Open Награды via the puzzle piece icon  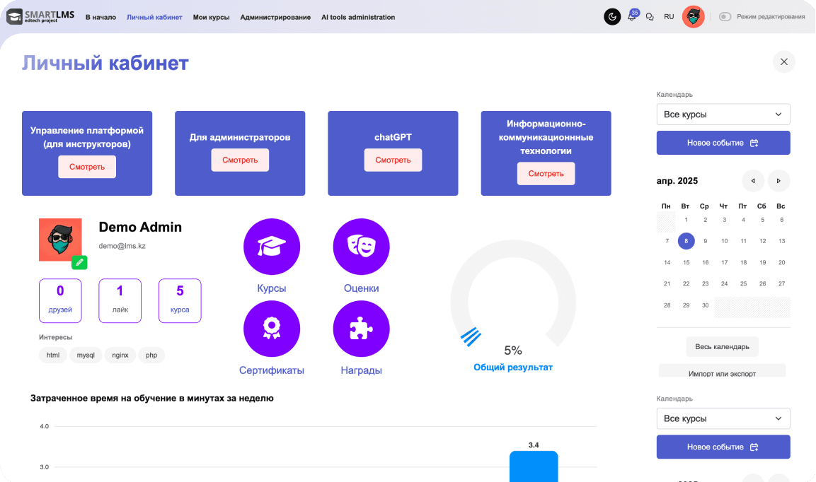pos(361,329)
